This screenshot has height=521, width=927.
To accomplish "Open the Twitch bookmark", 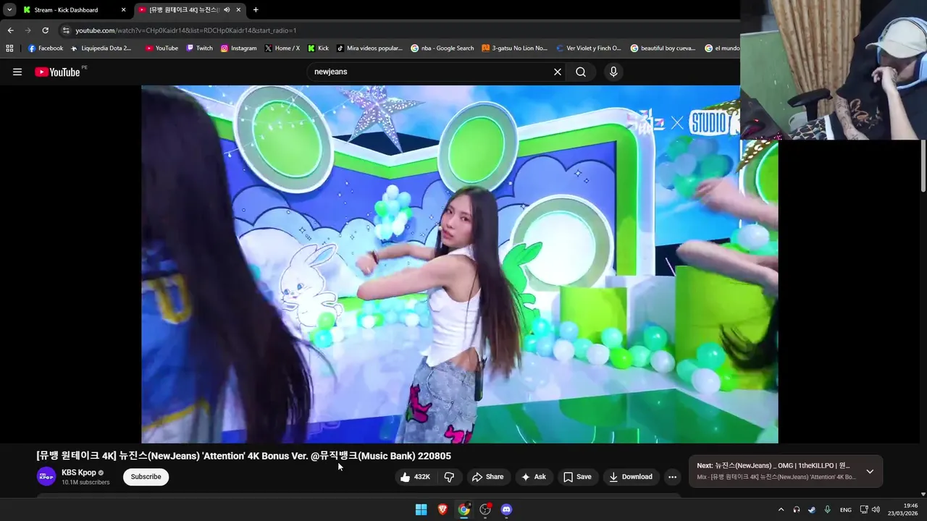I will pyautogui.click(x=200, y=48).
